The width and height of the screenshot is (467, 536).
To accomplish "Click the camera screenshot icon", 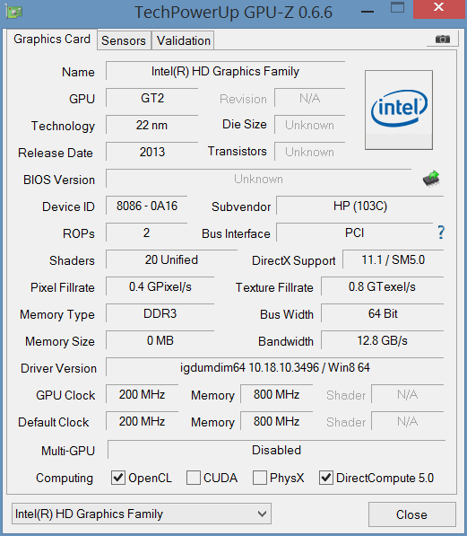I will point(443,39).
